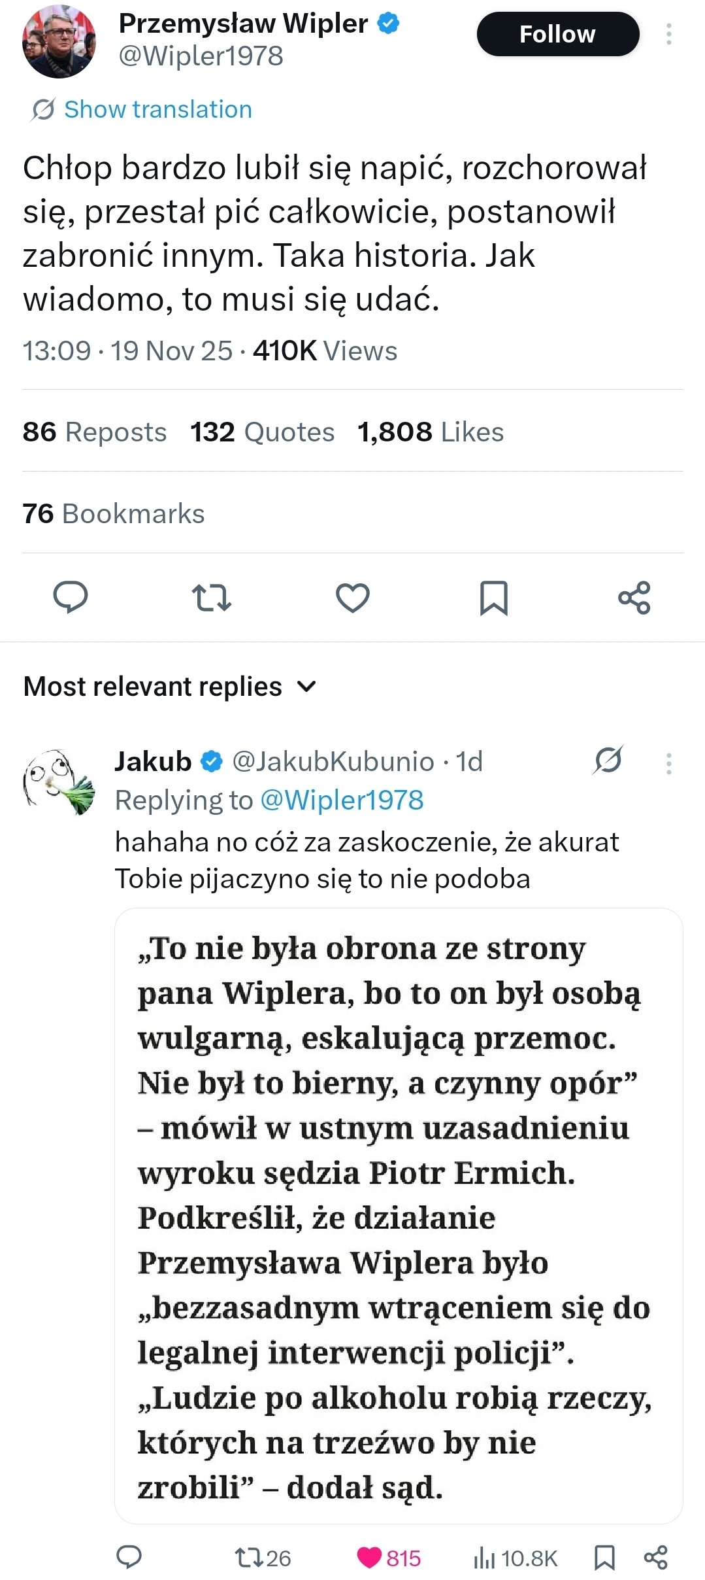Open Jakub's avatar
The width and height of the screenshot is (705, 1580).
(59, 781)
